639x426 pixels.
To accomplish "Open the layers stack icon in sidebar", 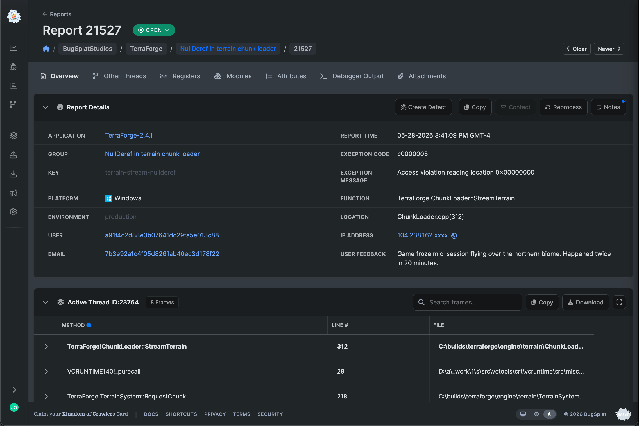I will coord(13,136).
